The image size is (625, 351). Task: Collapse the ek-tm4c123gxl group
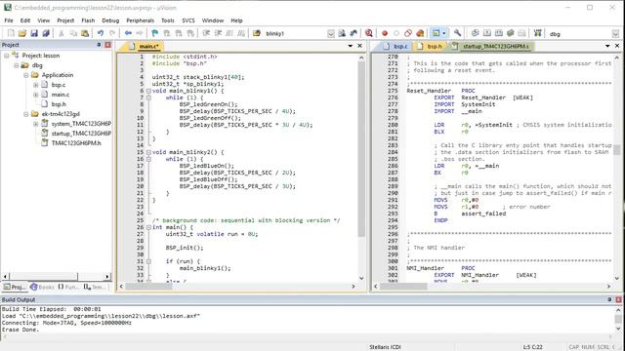click(x=26, y=114)
